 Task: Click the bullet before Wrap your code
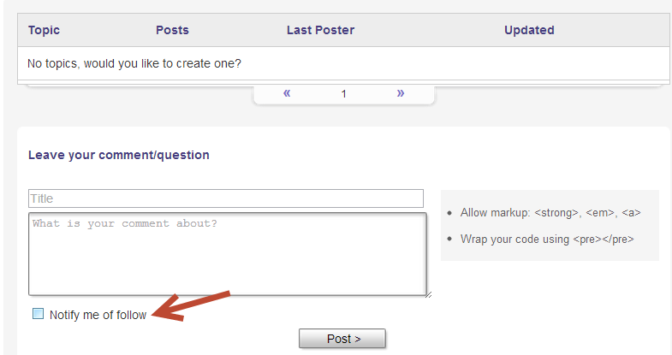coord(450,240)
